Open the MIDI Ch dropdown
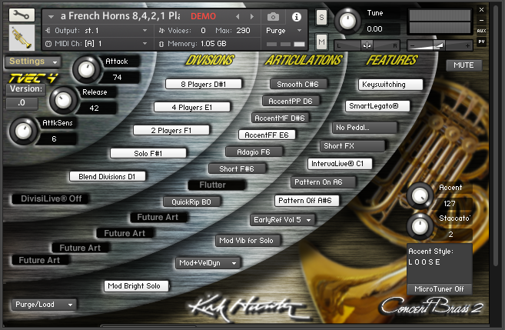The image size is (505, 330). pyautogui.click(x=99, y=44)
